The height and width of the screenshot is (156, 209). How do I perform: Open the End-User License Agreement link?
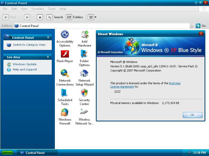click(x=175, y=83)
